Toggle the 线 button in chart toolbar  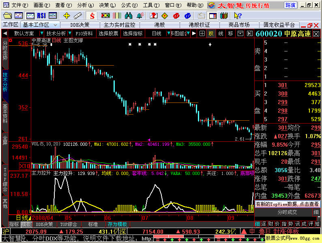click(221, 34)
